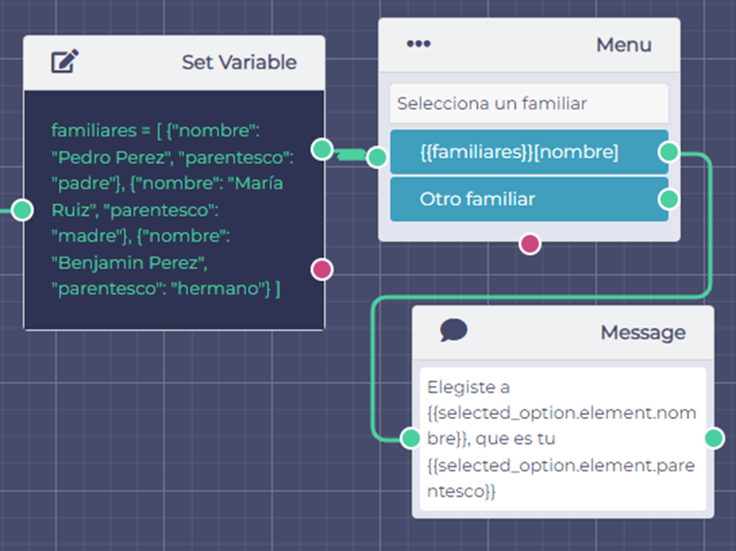This screenshot has width=736, height=551.
Task: Click the pink error port on Set Variable
Action: pyautogui.click(x=321, y=269)
